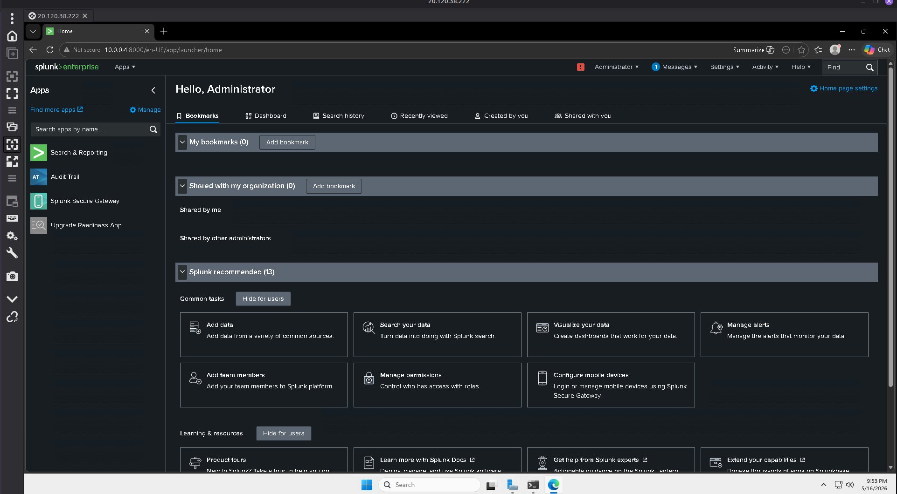Click the Find search magnifier icon
This screenshot has width=897, height=494.
(x=869, y=67)
